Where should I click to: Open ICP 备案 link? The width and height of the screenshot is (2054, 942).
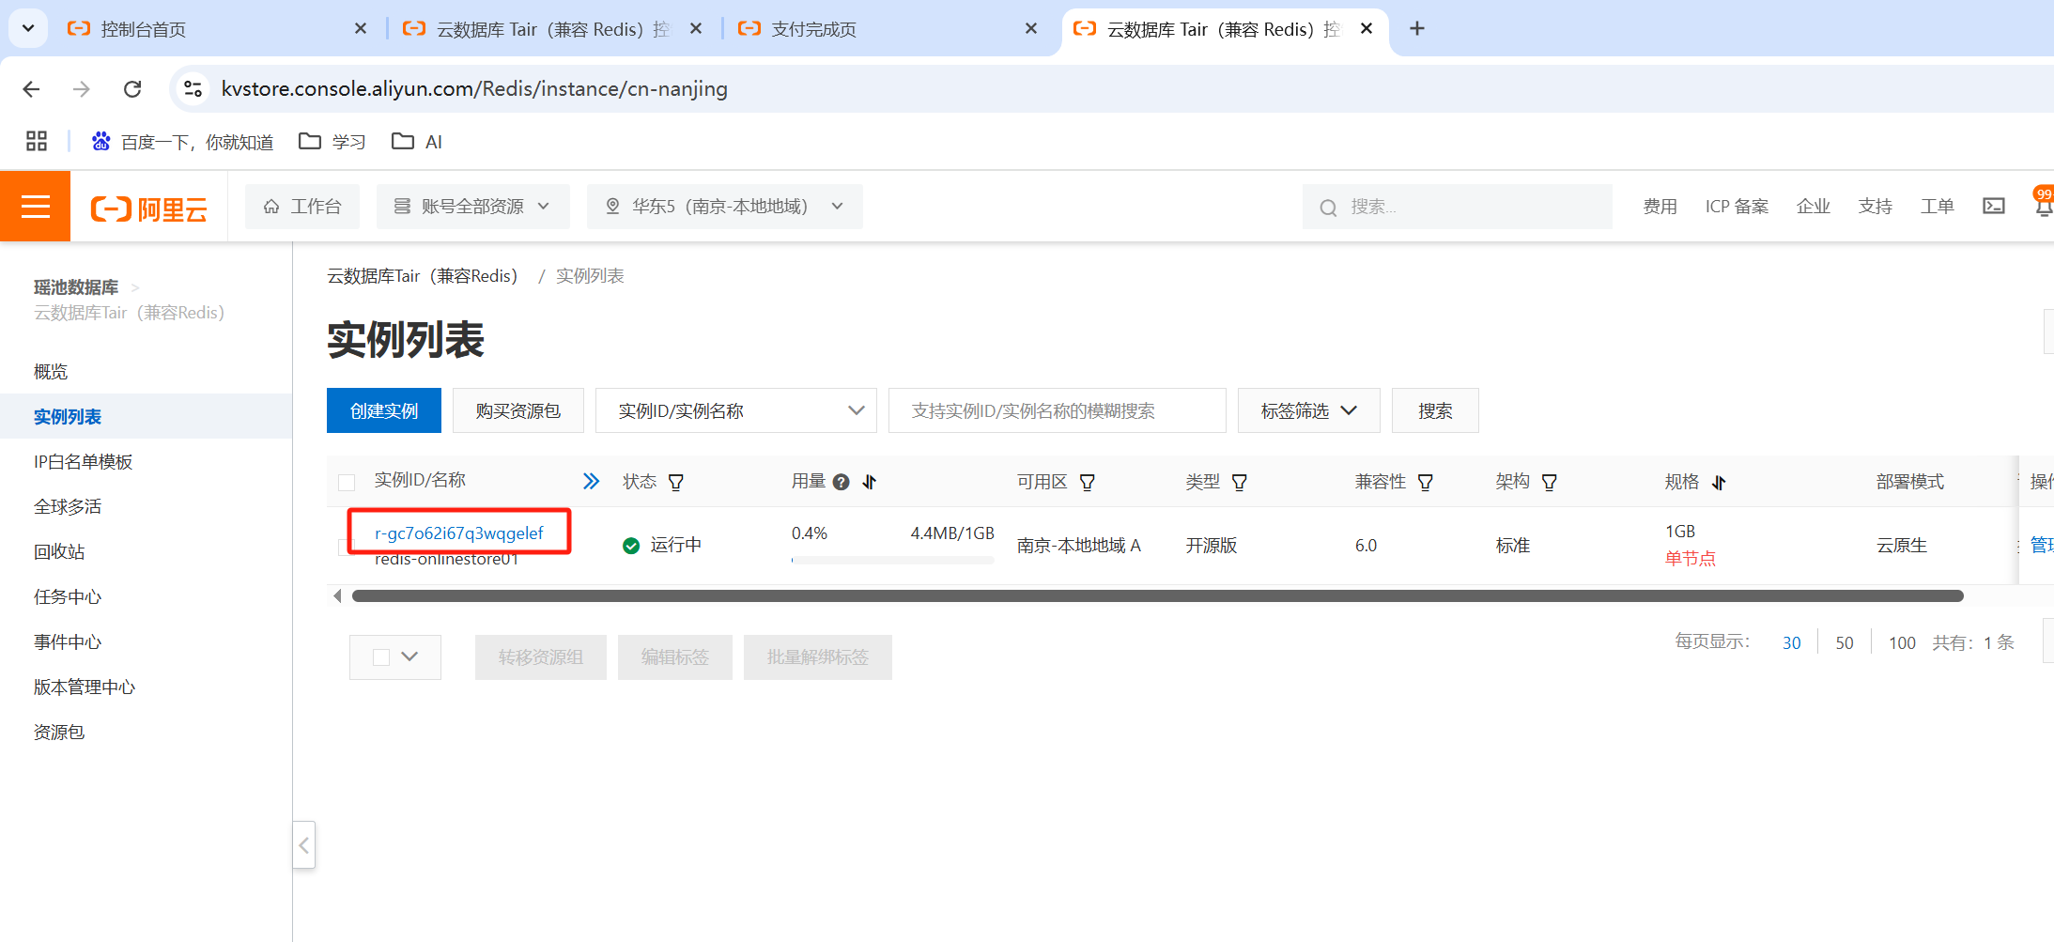[x=1737, y=207]
